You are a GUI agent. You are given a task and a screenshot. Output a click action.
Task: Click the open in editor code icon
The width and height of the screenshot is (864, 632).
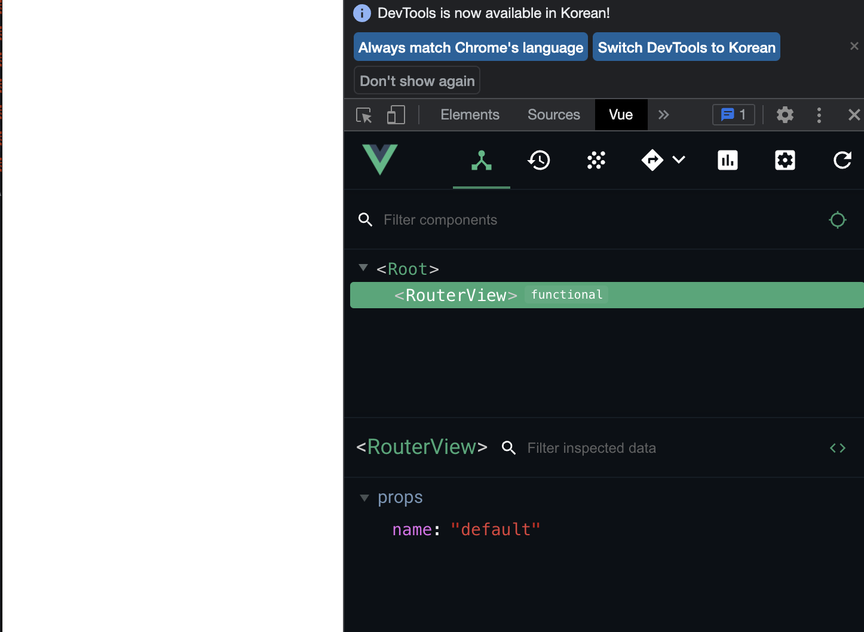click(x=838, y=448)
